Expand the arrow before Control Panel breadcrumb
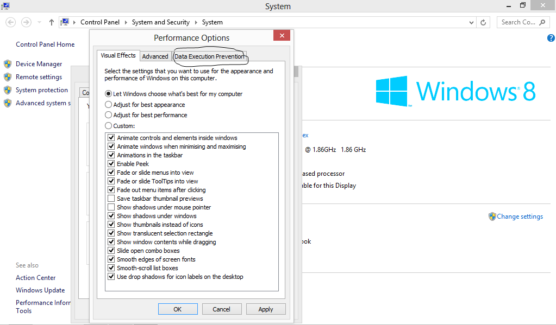556x325 pixels. 74,22
